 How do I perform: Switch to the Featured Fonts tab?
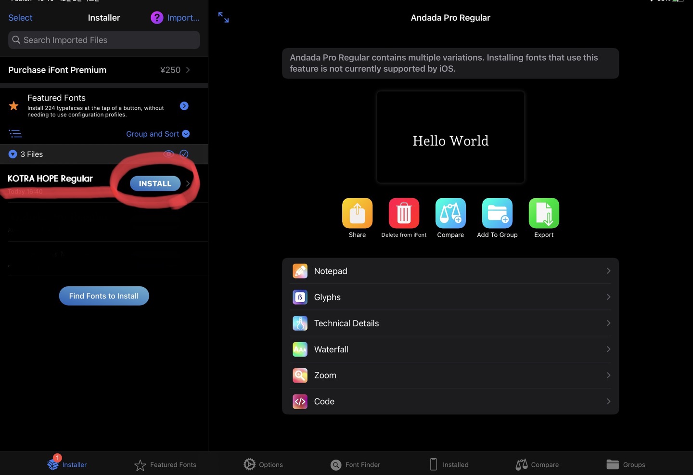pyautogui.click(x=165, y=464)
